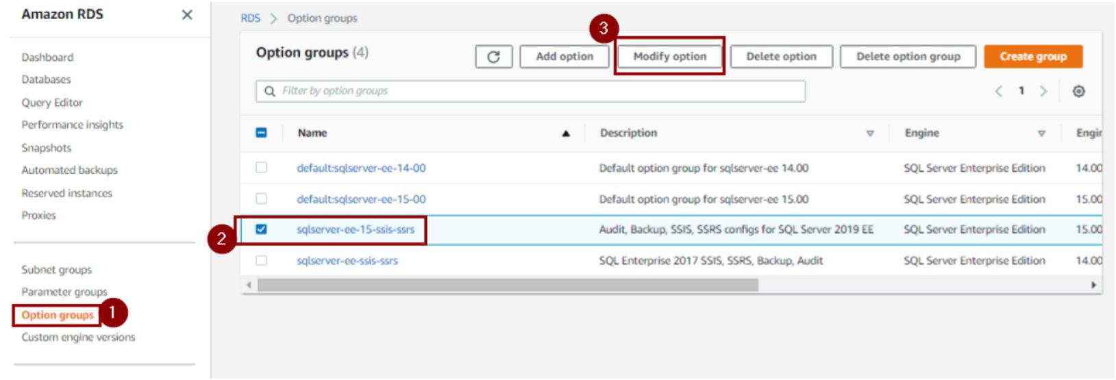The image size is (1116, 380).
Task: Open Custom engine versions in the sidebar
Action: (78, 337)
